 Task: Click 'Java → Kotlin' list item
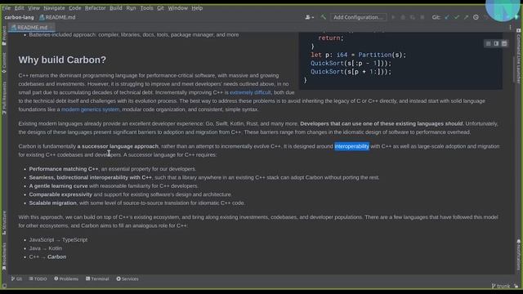click(x=46, y=248)
